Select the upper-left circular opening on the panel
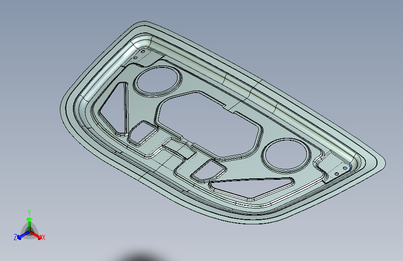This screenshot has height=261, width=403. point(157,80)
